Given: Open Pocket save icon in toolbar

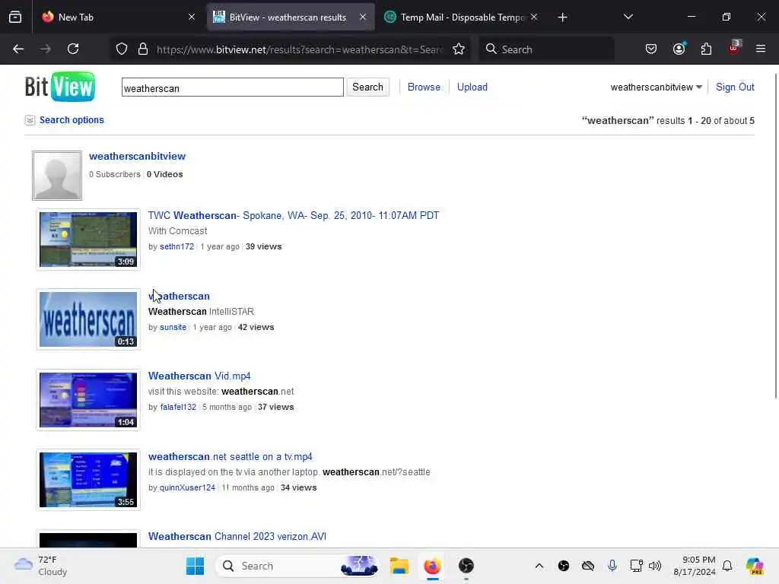Looking at the screenshot, I should click(651, 49).
